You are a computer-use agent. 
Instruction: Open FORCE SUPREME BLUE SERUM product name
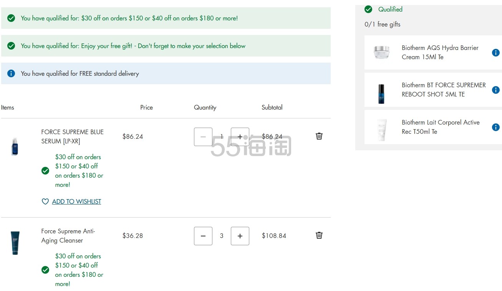tap(72, 136)
